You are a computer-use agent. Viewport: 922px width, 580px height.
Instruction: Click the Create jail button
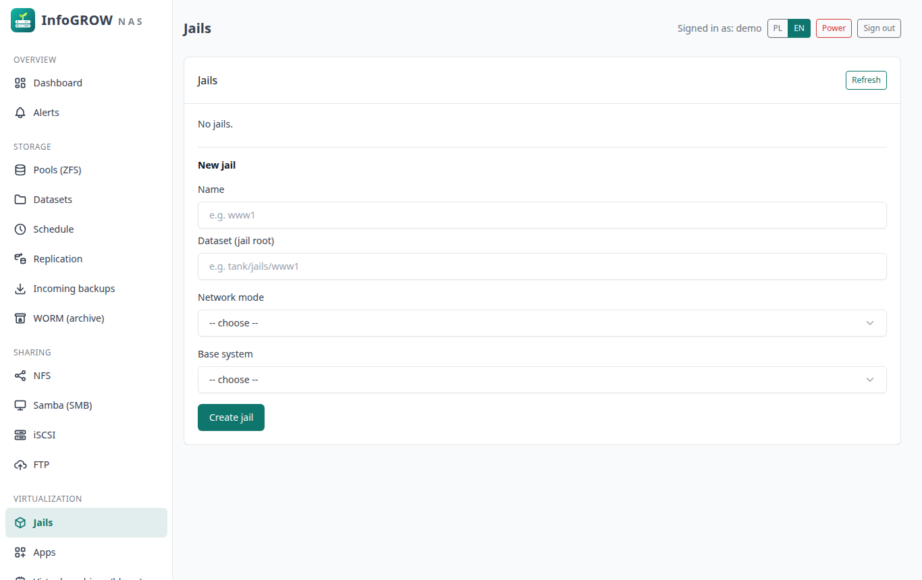(x=231, y=417)
